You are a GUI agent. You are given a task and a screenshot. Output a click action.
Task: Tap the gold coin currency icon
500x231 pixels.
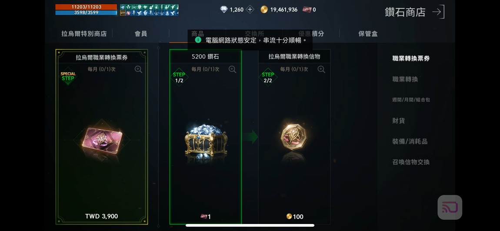click(264, 10)
